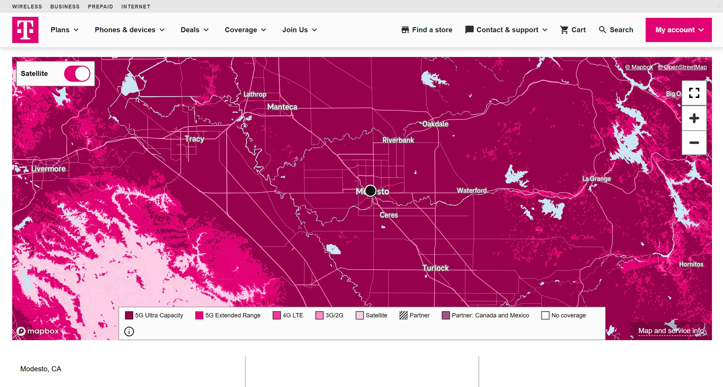
Task: Click the 5G Ultra Capacity swatch
Action: pyautogui.click(x=129, y=315)
